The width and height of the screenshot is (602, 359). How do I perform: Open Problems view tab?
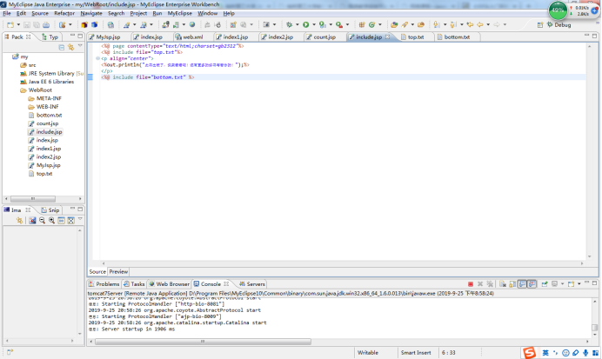click(104, 284)
